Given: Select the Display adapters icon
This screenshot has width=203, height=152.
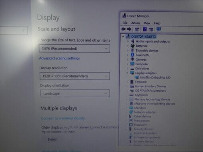Looking at the screenshot, I should click(132, 73).
